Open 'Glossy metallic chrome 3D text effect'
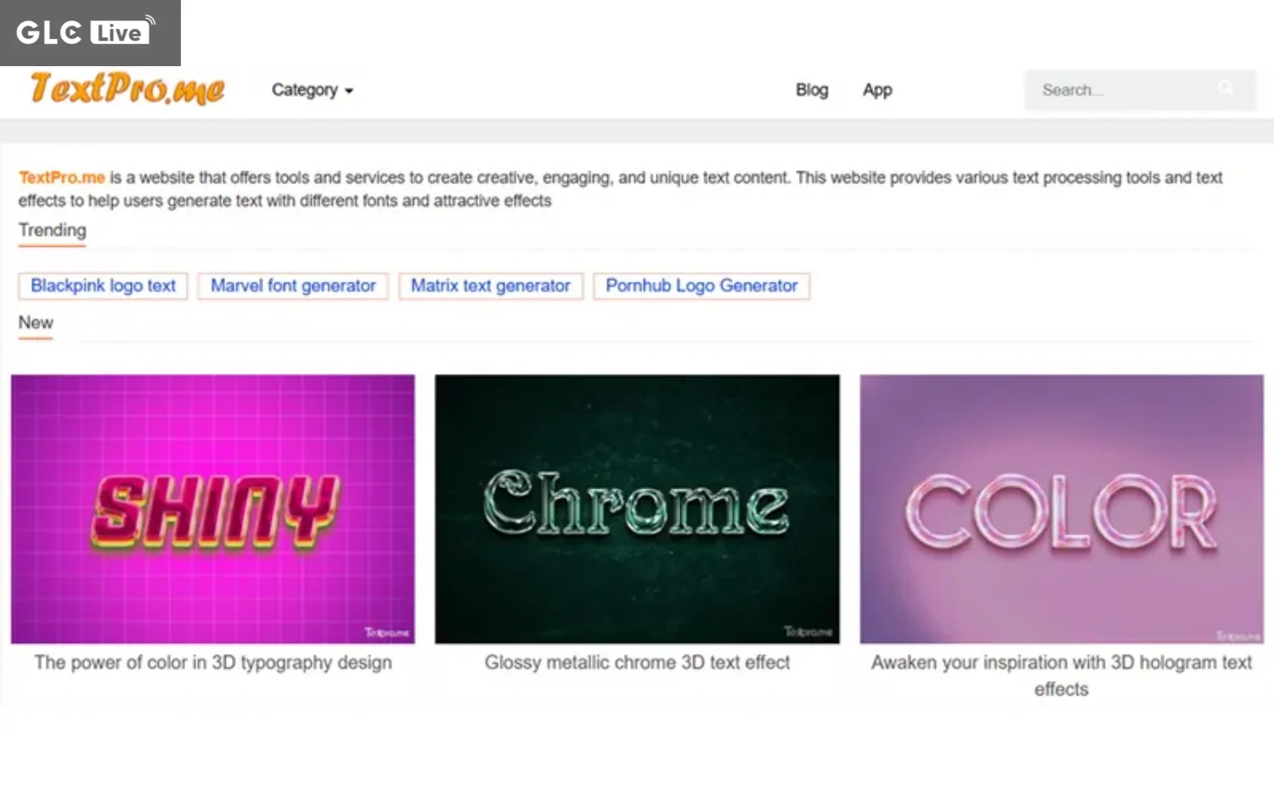The height and width of the screenshot is (806, 1274). [x=637, y=663]
